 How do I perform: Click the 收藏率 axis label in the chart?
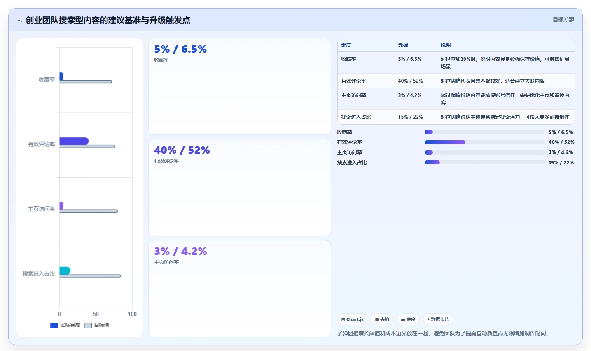click(x=47, y=80)
